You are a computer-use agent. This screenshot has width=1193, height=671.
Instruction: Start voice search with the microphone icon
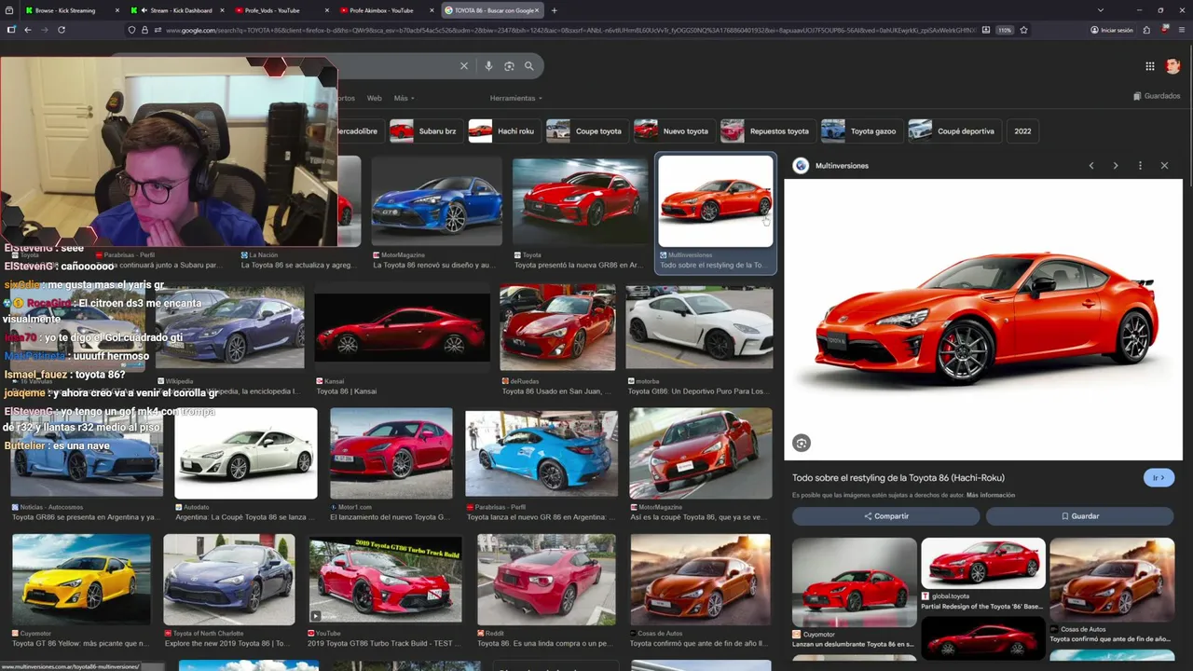click(488, 66)
